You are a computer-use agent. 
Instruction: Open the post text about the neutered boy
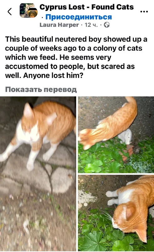coord(76,57)
